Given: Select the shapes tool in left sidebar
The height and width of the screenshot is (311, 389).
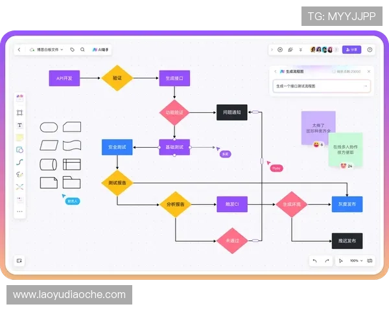Looking at the screenshot, I should [x=19, y=150].
